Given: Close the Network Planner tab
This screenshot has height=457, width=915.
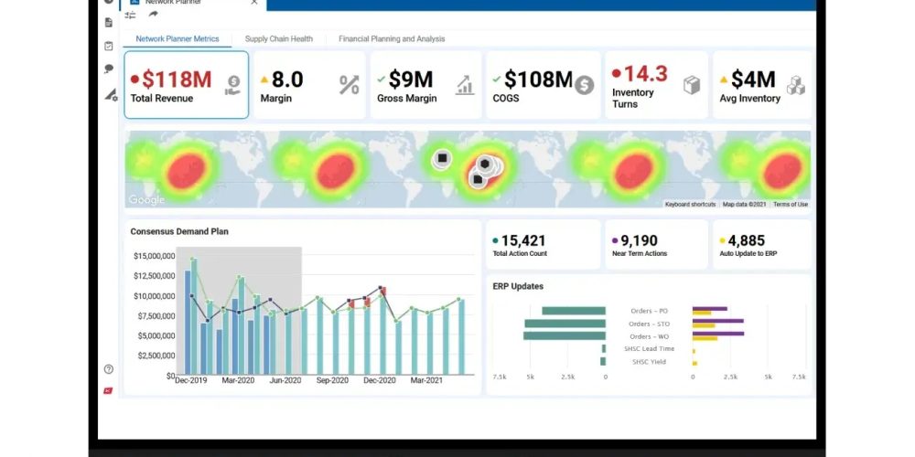Looking at the screenshot, I should [254, 3].
